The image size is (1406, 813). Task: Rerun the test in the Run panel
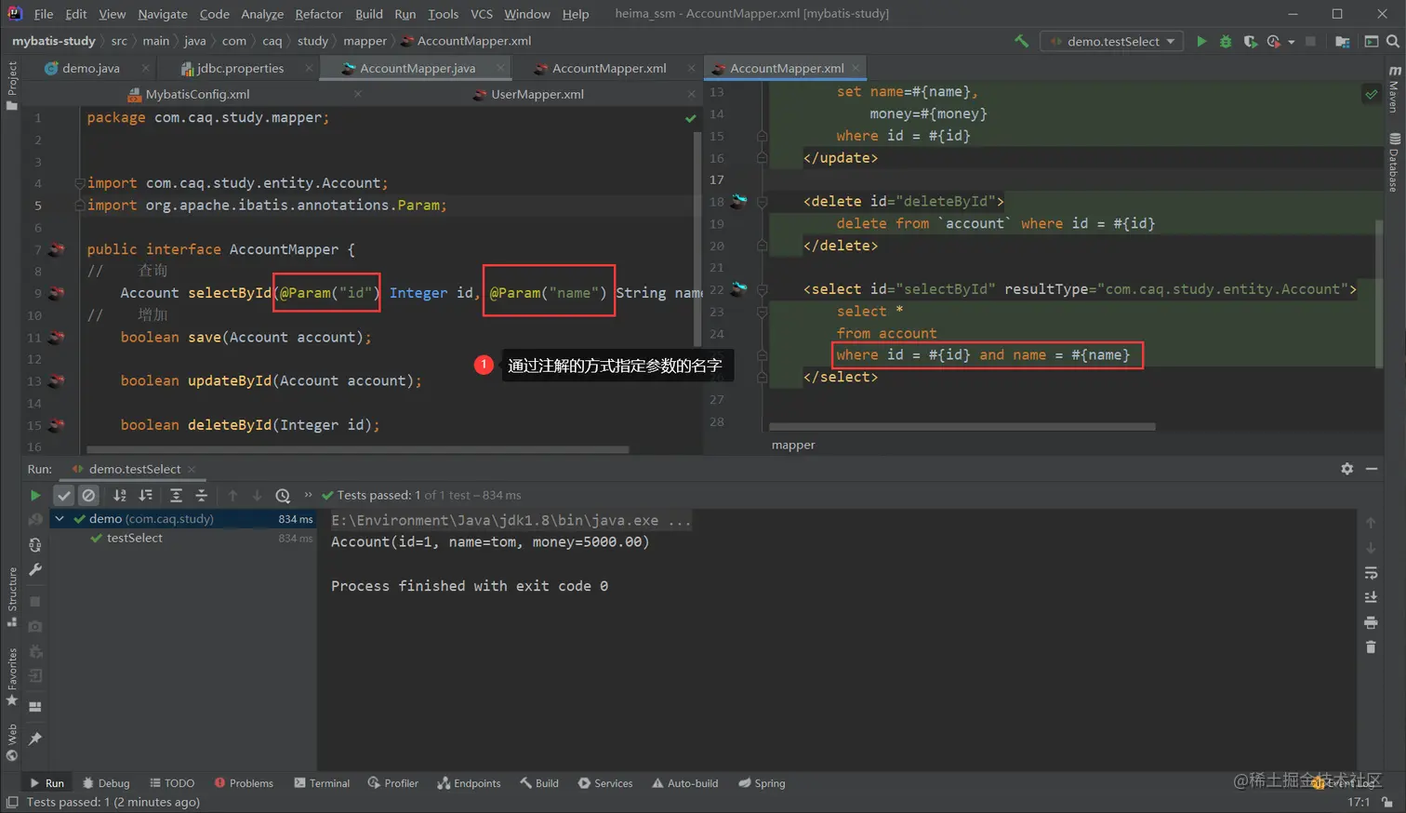coord(35,495)
